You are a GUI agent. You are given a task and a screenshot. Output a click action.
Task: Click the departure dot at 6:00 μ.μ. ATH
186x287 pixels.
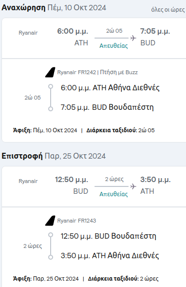51,86
